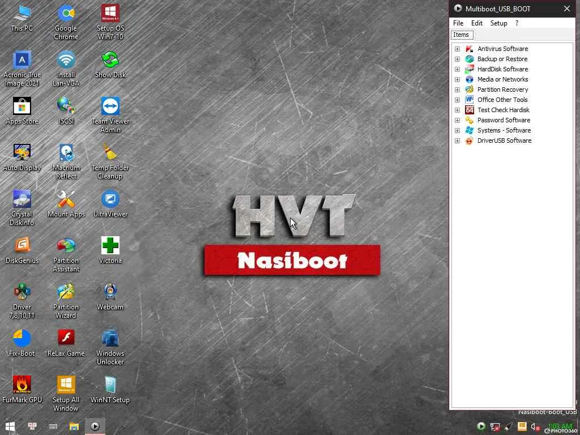Viewport: 580px width, 435px height.
Task: Expand HardDisk Software node
Action: pos(458,69)
